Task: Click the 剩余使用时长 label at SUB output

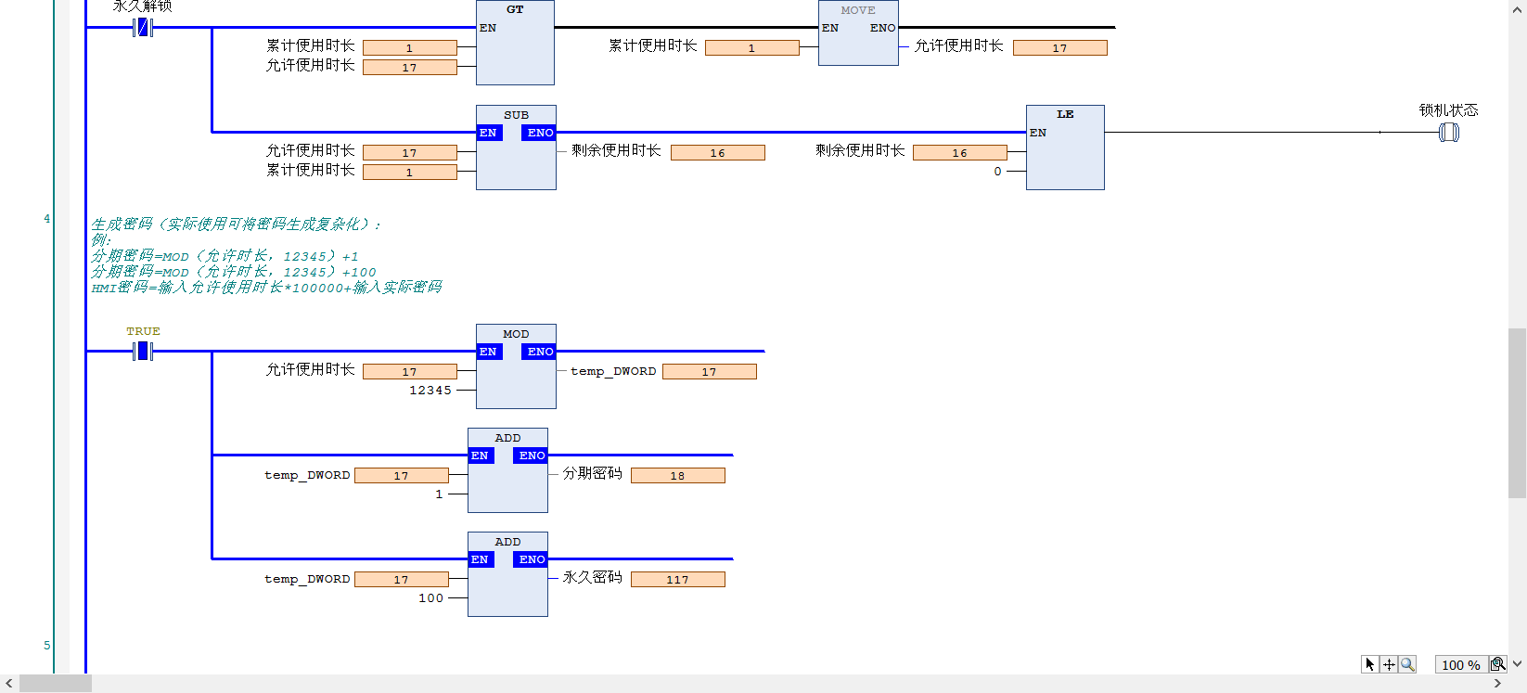Action: (x=616, y=150)
